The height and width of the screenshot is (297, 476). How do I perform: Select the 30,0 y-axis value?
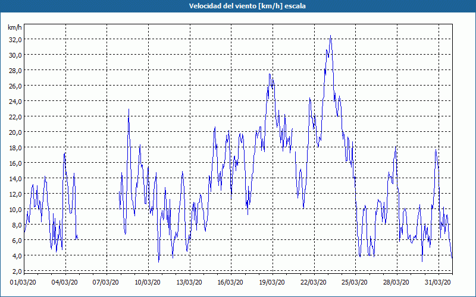(15, 55)
